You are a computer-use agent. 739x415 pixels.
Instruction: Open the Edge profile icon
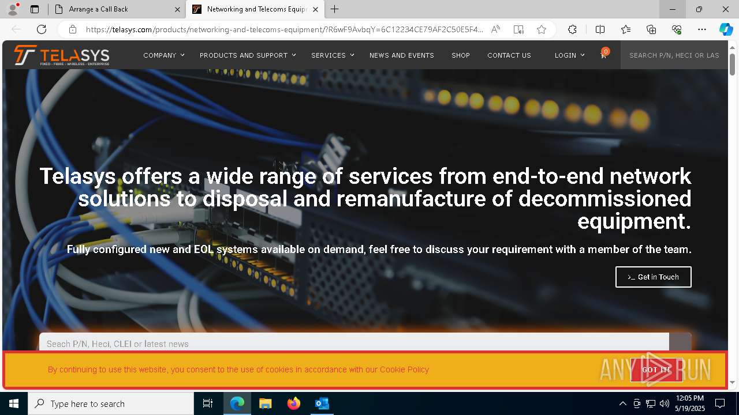(x=13, y=9)
